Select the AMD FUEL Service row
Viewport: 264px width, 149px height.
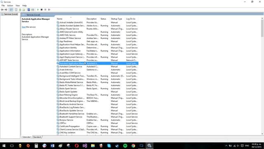pos(97,35)
